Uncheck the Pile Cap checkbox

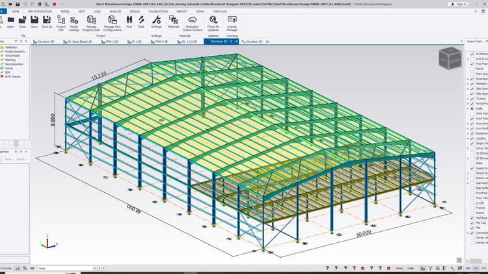(x=472, y=222)
